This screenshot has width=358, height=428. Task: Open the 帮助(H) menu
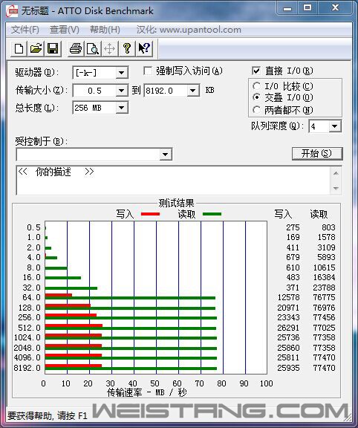[105, 30]
